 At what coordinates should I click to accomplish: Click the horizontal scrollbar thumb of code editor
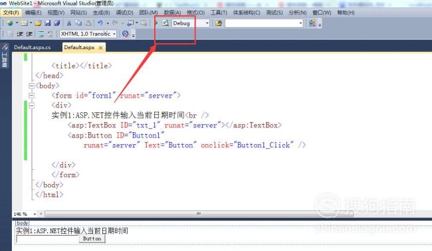tap(199, 214)
